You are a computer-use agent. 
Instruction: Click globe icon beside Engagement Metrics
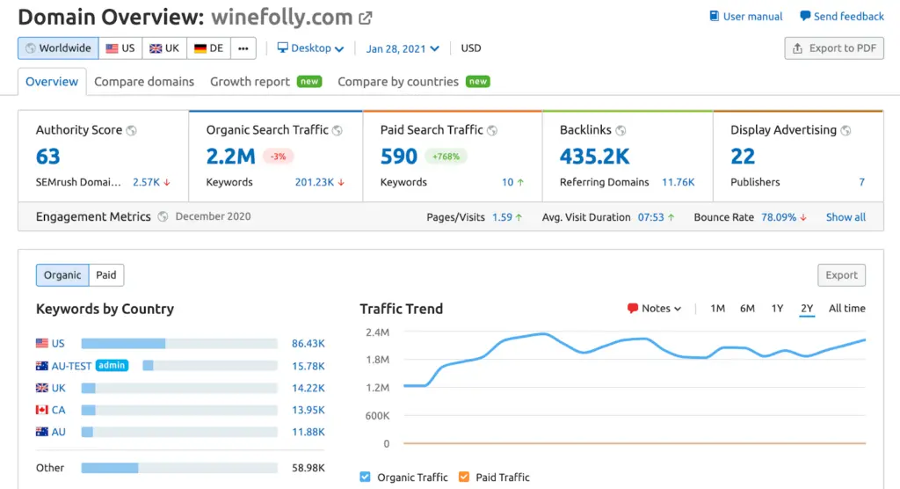coord(163,217)
